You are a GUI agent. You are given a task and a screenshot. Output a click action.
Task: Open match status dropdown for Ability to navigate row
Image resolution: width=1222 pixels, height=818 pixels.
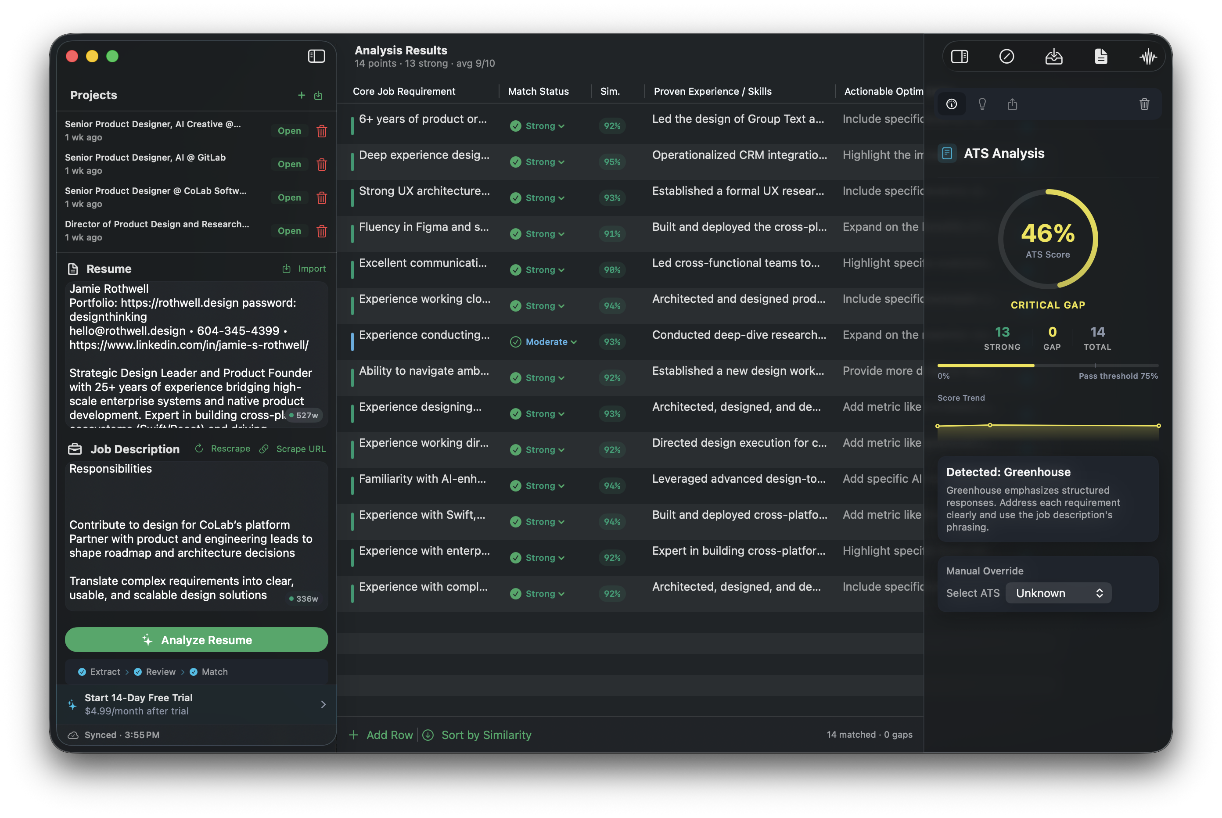tap(537, 378)
